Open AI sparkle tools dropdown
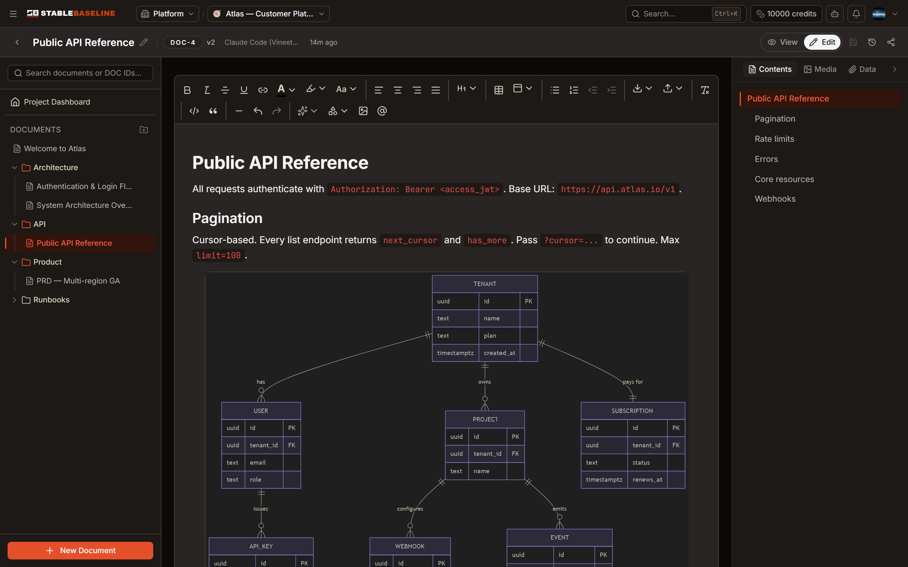This screenshot has height=567, width=908. coord(307,111)
